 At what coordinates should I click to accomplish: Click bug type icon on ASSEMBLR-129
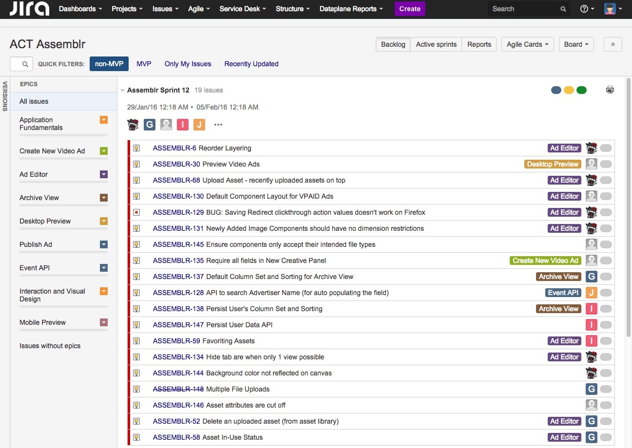click(x=136, y=212)
